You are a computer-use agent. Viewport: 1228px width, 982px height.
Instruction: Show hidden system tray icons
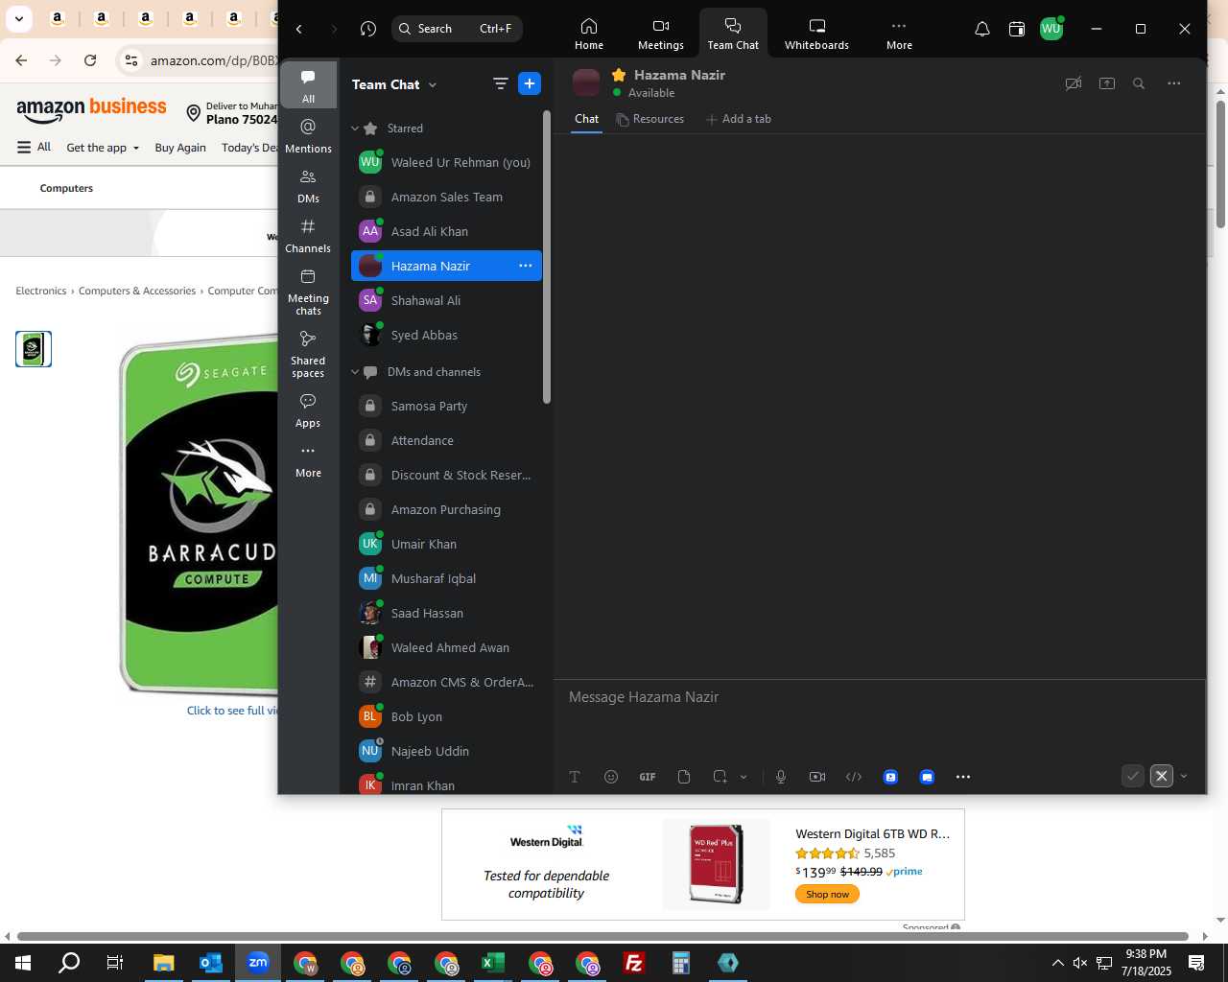click(1057, 963)
